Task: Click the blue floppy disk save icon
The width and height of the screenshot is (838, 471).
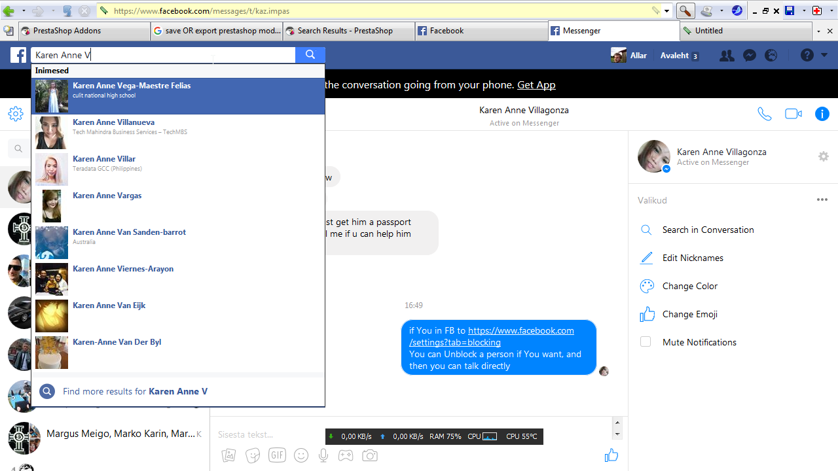Action: (x=790, y=11)
